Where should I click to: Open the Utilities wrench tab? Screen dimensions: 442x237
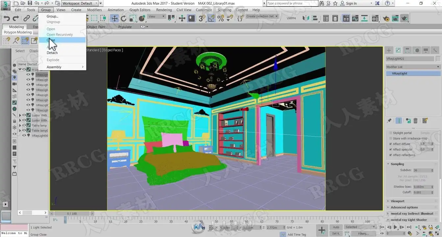tap(435, 50)
